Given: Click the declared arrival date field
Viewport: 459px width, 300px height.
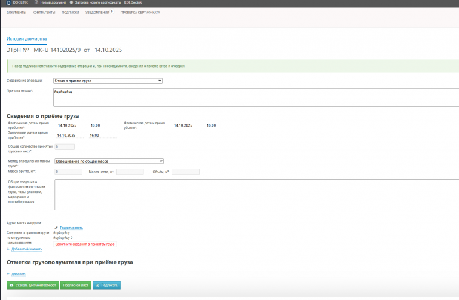Looking at the screenshot, I should 70,136.
